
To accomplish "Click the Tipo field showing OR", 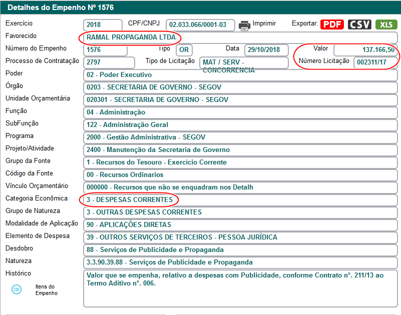I will tap(184, 50).
